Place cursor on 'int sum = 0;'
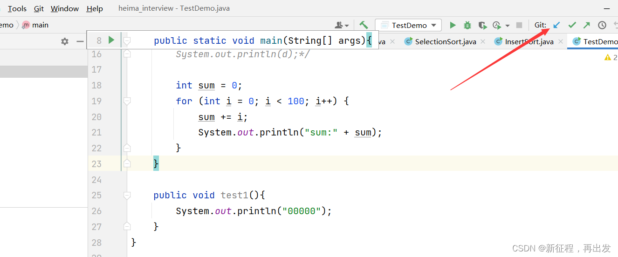618x257 pixels. point(209,85)
